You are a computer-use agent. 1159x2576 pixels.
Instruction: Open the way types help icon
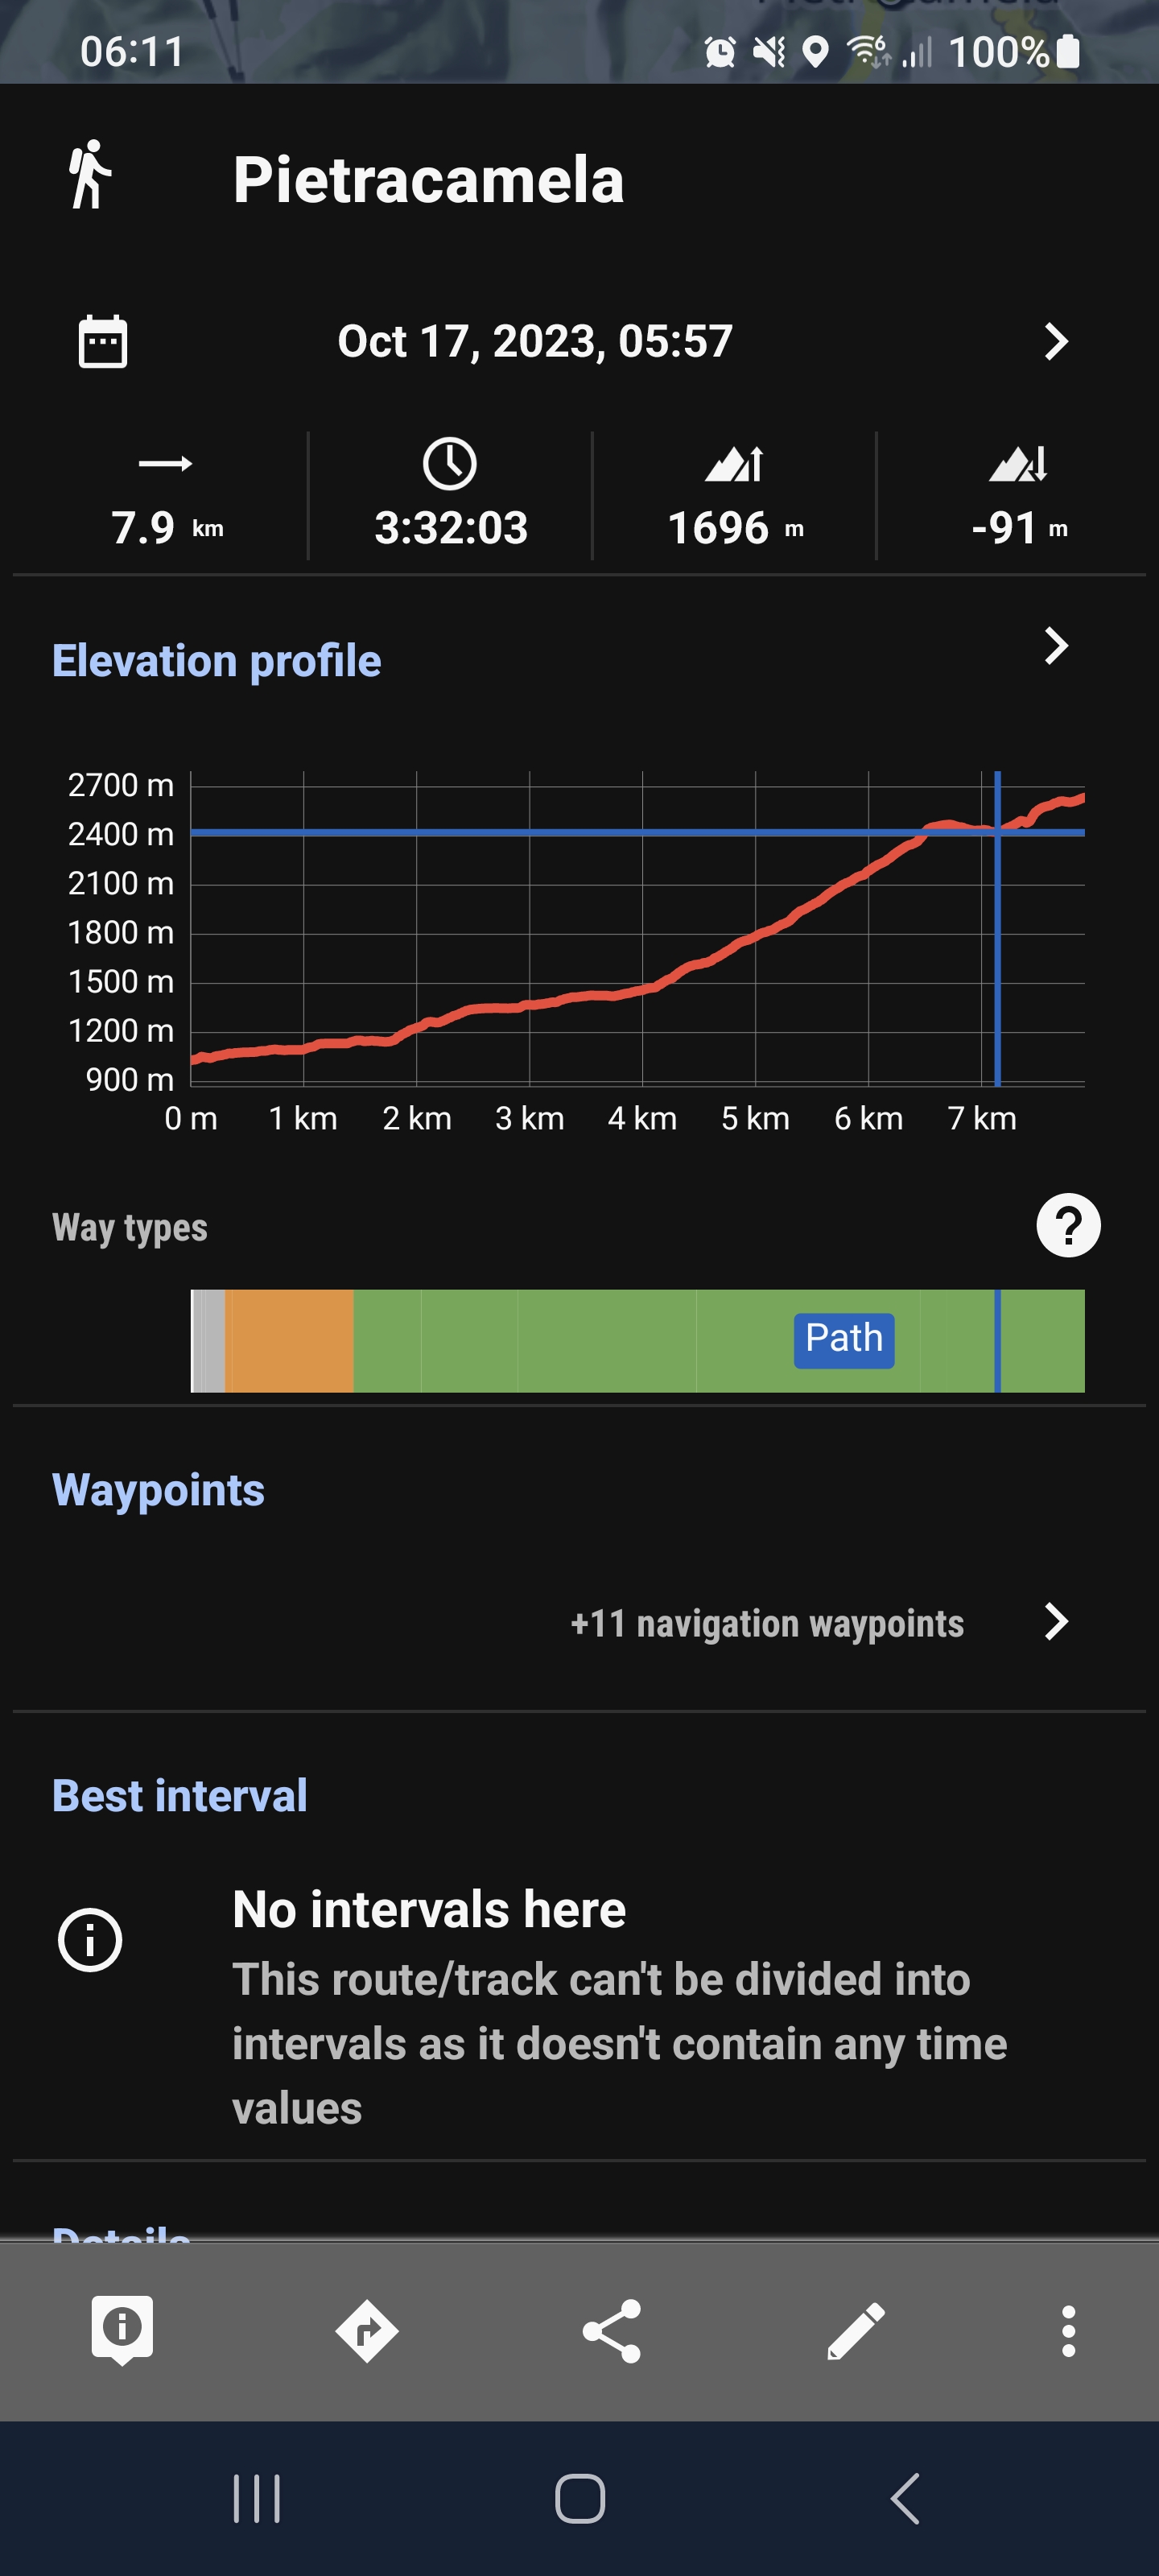click(x=1068, y=1226)
